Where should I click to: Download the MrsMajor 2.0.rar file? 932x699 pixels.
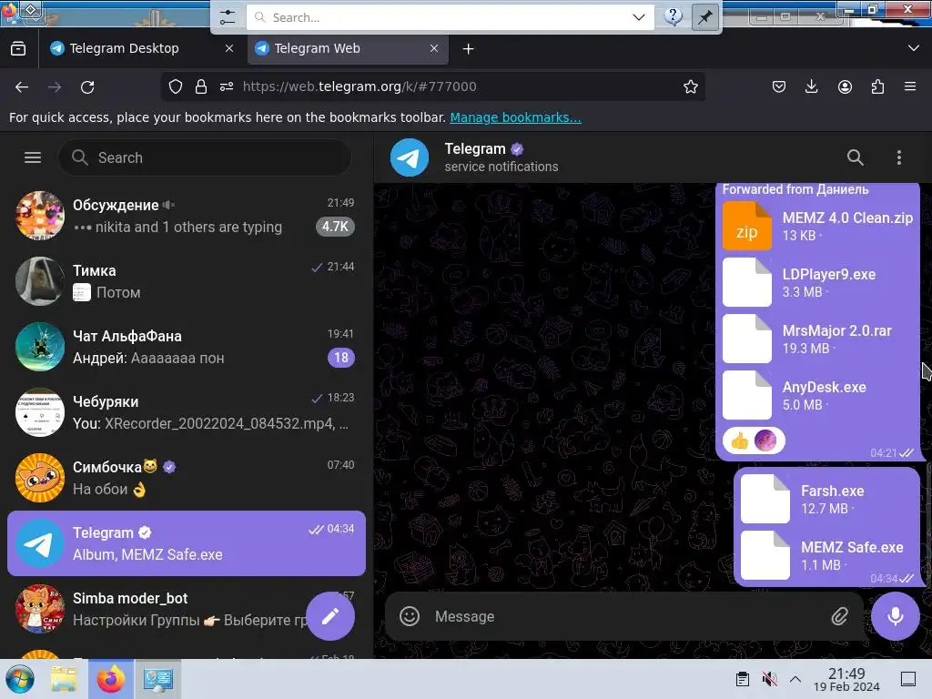746,339
